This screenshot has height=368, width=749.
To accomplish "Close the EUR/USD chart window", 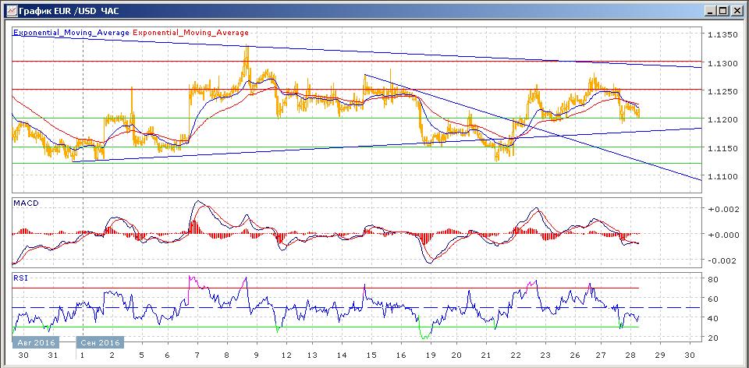I will click(736, 10).
